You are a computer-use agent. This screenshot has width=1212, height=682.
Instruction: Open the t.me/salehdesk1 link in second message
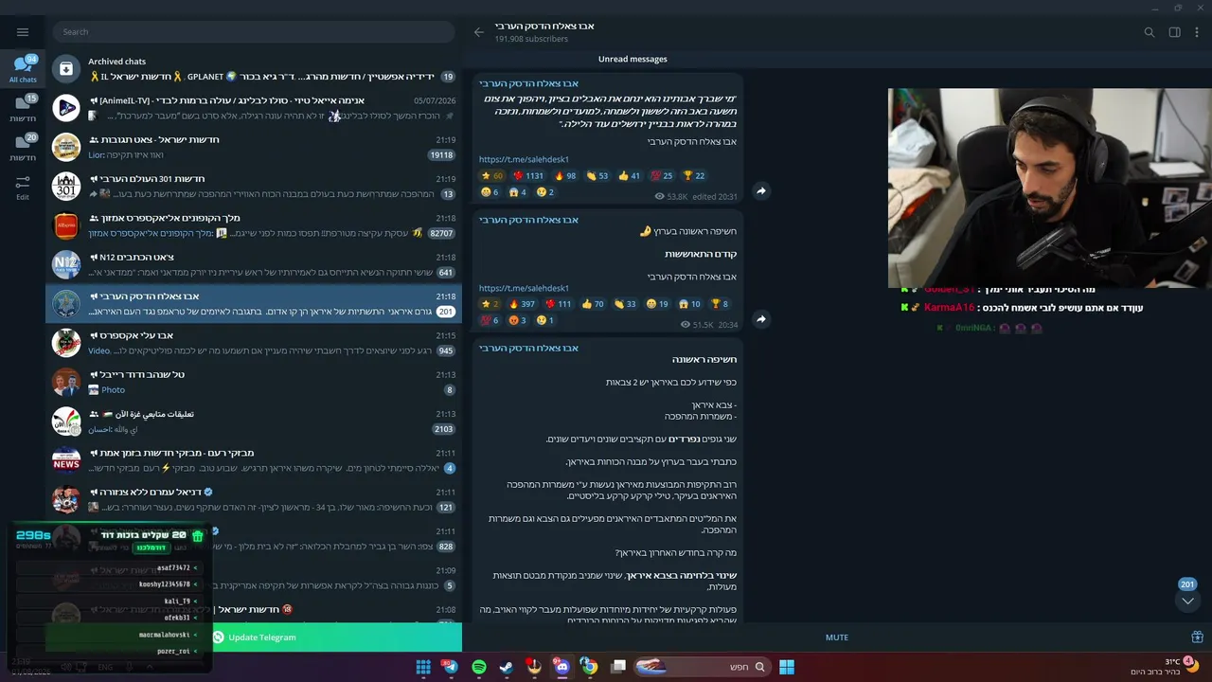[524, 288]
